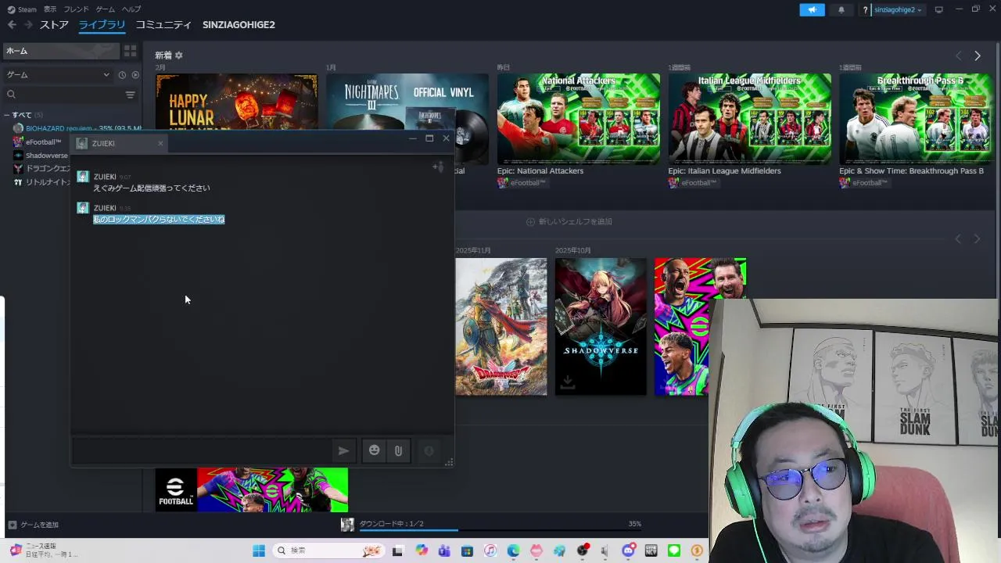This screenshot has height=563, width=1001.
Task: Open the collections grid view icon
Action: coord(130,51)
